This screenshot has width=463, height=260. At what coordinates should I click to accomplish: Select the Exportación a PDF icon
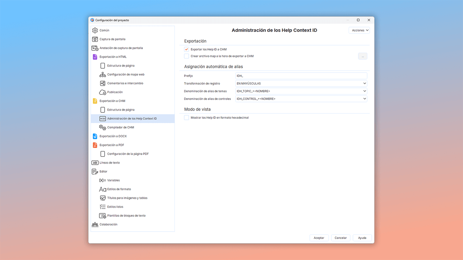tap(95, 145)
